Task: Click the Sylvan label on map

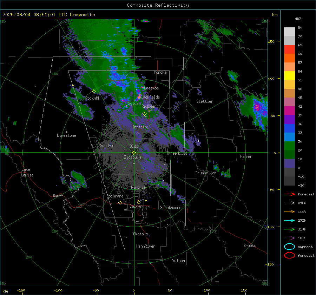Action: click(134, 103)
